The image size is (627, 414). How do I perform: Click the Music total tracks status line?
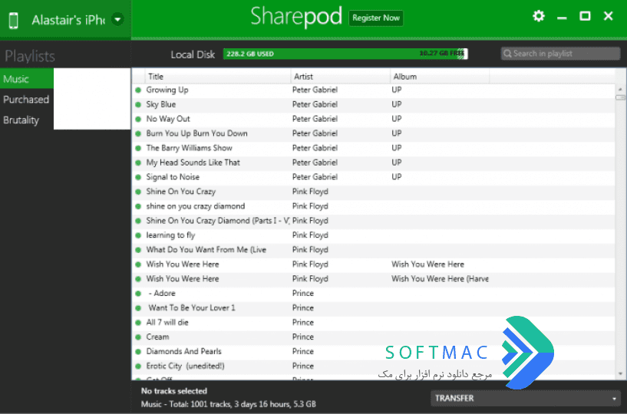tap(229, 404)
